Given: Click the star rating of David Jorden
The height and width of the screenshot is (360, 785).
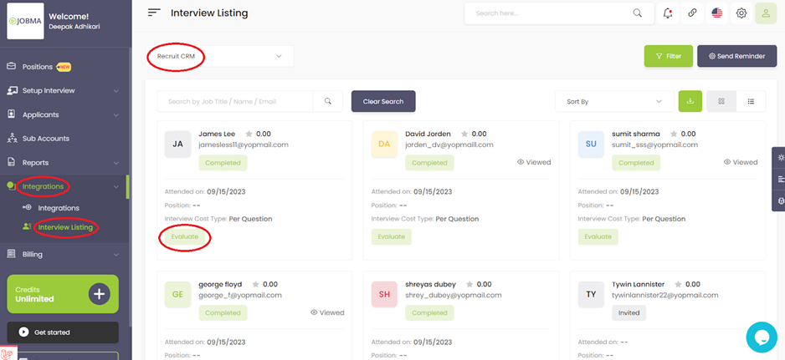Looking at the screenshot, I should click(x=464, y=134).
